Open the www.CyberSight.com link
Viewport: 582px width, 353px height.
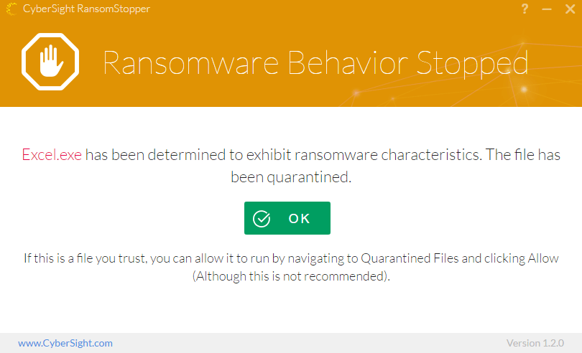[65, 343]
